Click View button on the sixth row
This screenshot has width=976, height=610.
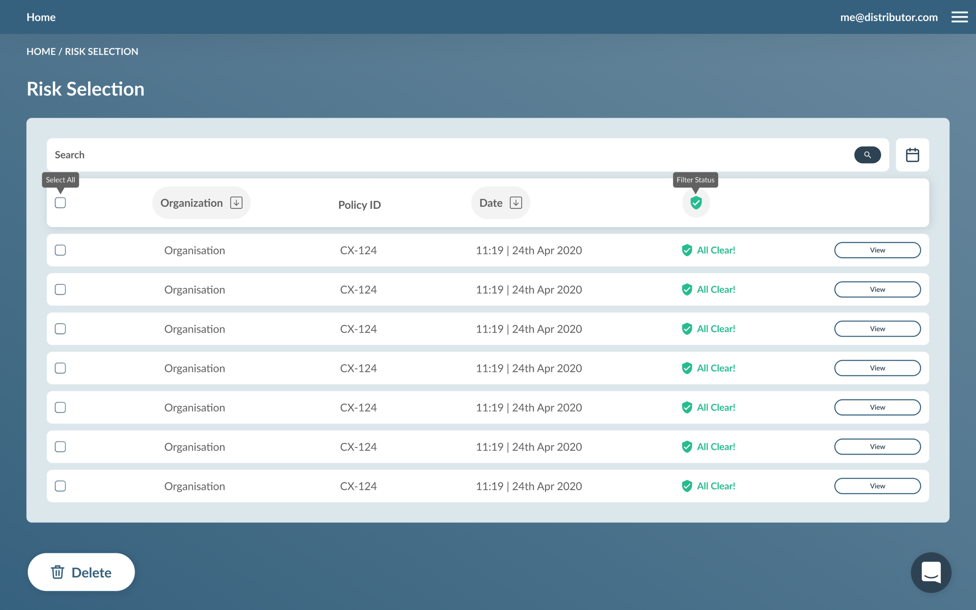coord(877,447)
